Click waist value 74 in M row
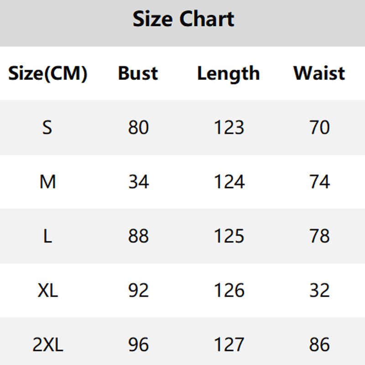365x365 pixels. (x=319, y=182)
